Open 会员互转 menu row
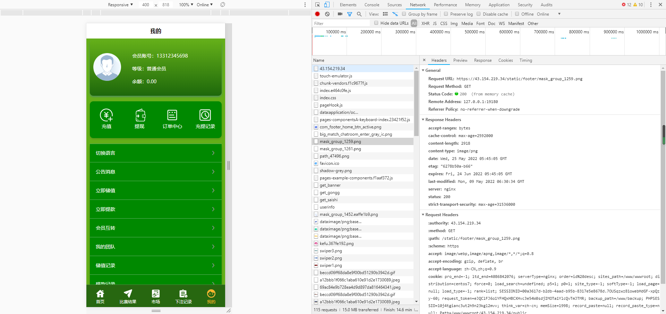666x314 pixels. coord(156,228)
